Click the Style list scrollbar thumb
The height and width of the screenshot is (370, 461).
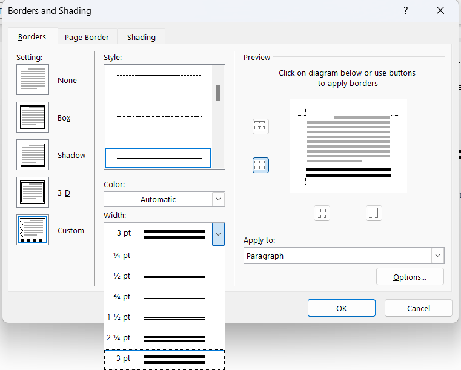(218, 93)
